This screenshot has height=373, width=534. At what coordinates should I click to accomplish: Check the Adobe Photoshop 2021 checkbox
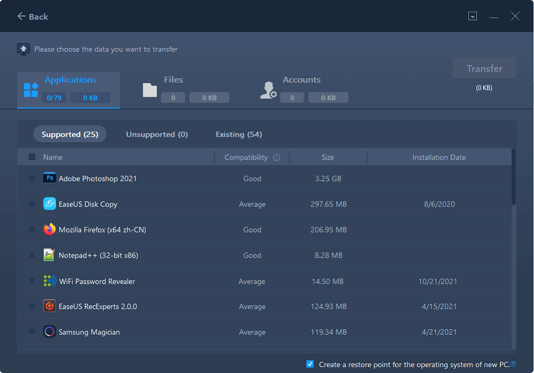click(x=32, y=178)
